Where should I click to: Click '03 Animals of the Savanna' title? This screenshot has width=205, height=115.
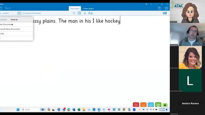pyautogui.click(x=31, y=13)
